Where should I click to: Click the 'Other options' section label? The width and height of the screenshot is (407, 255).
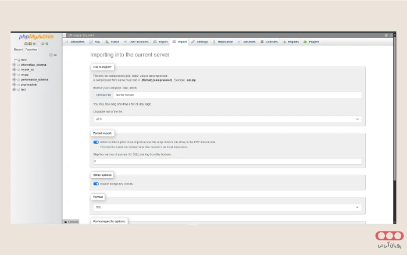pyautogui.click(x=102, y=175)
